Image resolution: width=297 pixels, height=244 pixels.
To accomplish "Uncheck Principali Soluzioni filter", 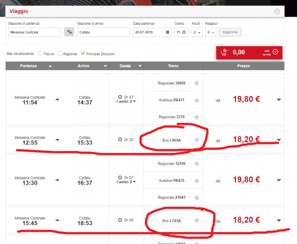I will pos(83,53).
